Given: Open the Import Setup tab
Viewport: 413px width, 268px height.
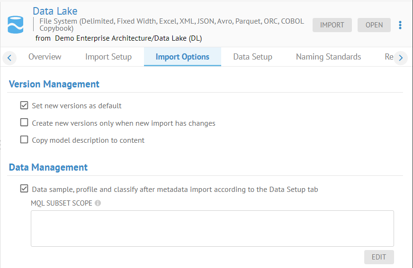Looking at the screenshot, I should [108, 57].
